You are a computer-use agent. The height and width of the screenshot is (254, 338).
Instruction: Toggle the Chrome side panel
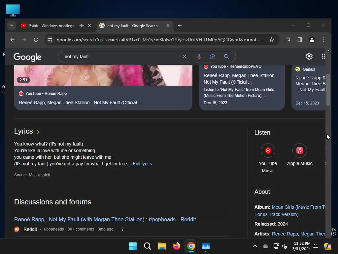tap(300, 40)
